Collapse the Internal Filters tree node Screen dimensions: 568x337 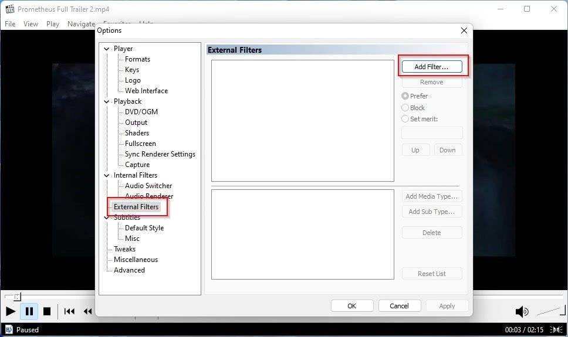pyautogui.click(x=107, y=175)
